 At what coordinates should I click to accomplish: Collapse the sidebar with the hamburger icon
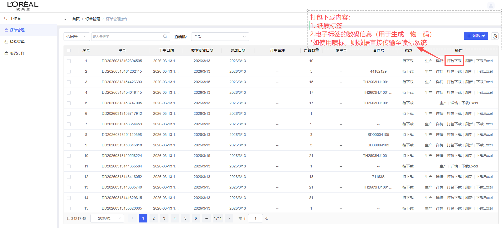[x=64, y=19]
